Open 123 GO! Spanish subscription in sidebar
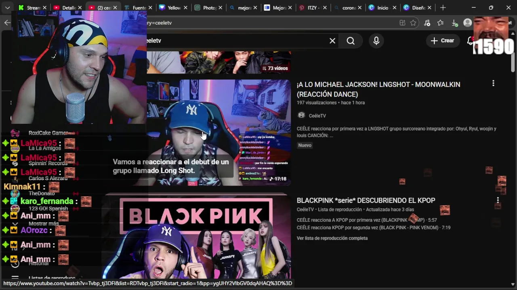The width and height of the screenshot is (517, 290). tap(48, 209)
